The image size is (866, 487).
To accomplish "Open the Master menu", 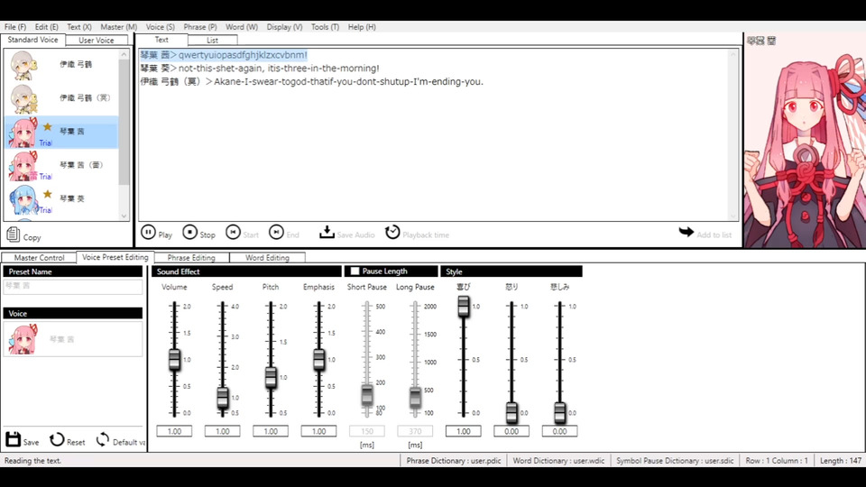I will pyautogui.click(x=119, y=26).
